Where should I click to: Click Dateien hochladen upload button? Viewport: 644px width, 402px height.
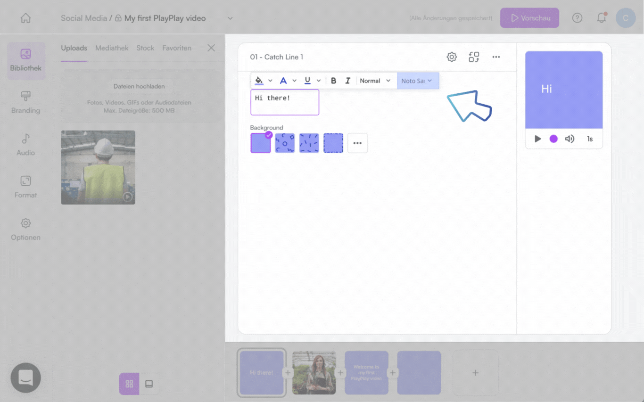139,86
